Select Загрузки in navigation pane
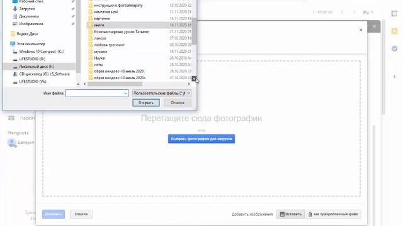The width and height of the screenshot is (403, 226). [x=26, y=9]
